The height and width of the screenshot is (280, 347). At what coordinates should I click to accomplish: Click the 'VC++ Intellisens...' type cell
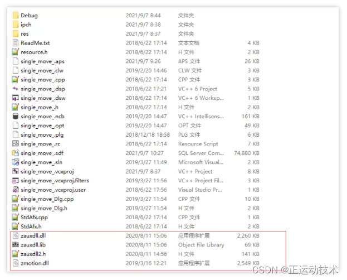coord(201,116)
